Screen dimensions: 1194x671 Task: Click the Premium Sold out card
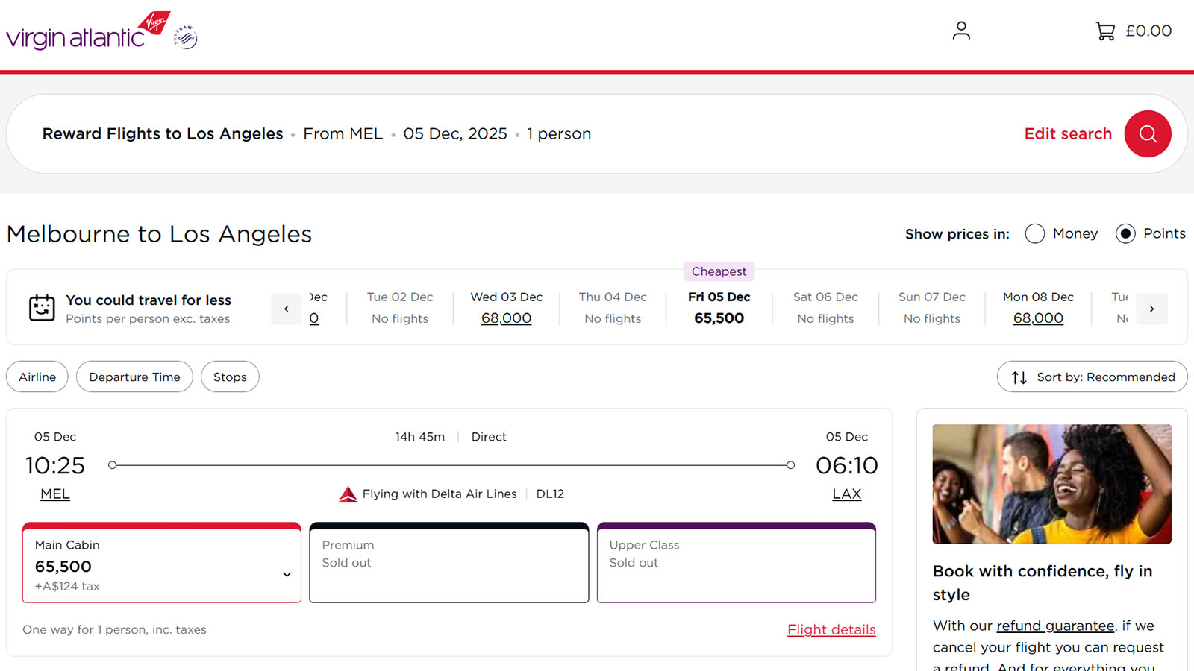(x=449, y=563)
